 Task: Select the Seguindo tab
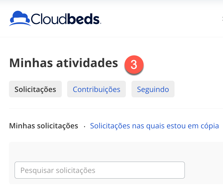click(153, 89)
